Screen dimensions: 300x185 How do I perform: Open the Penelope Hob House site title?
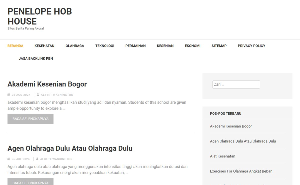[x=39, y=16]
